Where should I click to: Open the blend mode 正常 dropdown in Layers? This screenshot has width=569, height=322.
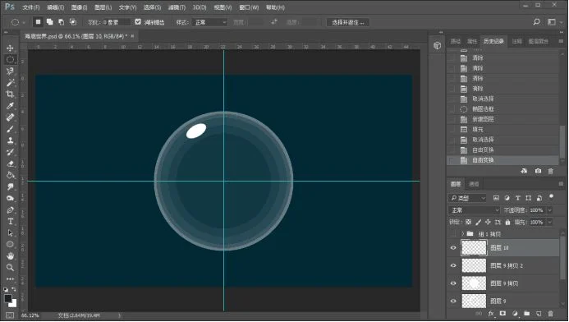click(x=475, y=210)
